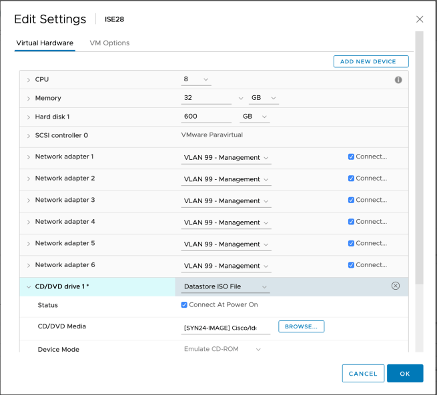437x395 pixels.
Task: Open the CPU count dropdown
Action: click(196, 79)
